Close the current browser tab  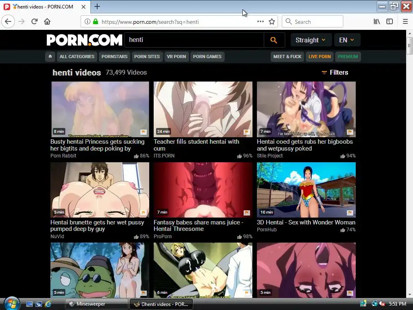[83, 7]
